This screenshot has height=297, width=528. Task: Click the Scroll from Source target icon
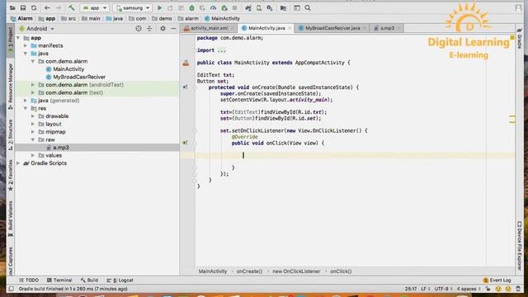139,29
